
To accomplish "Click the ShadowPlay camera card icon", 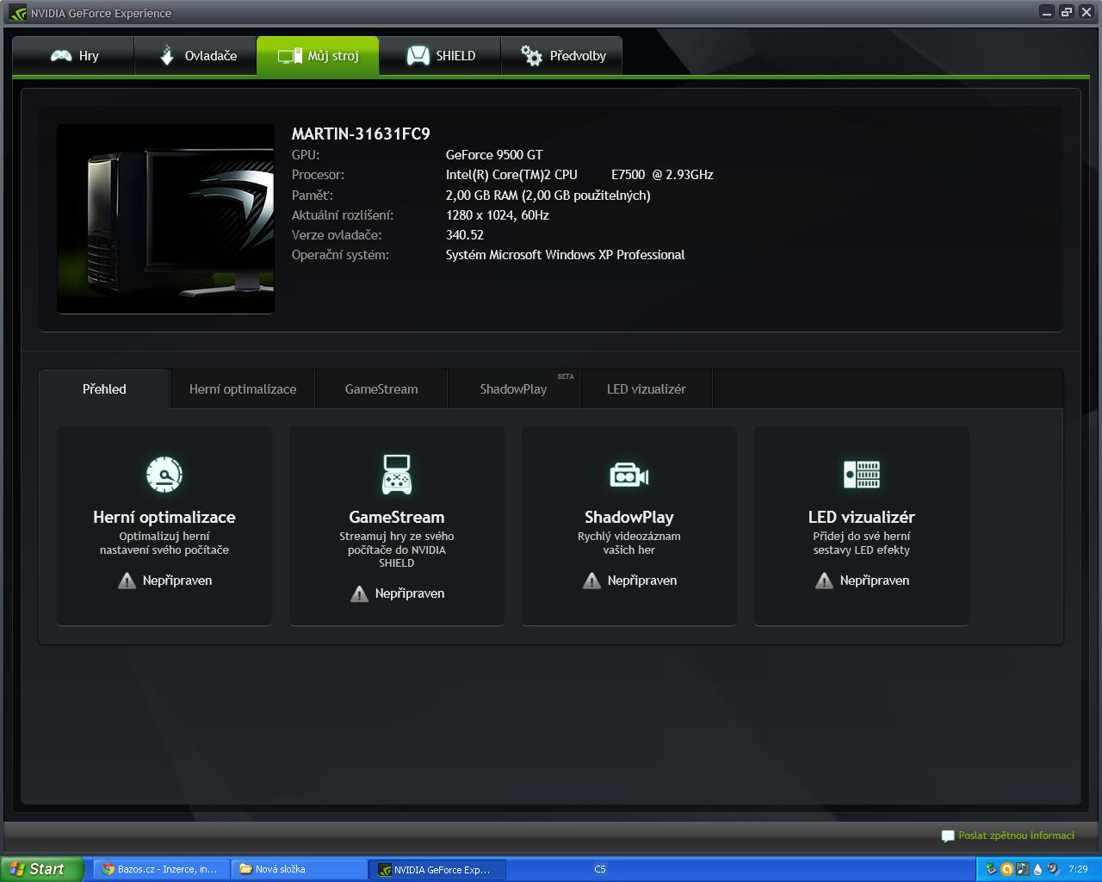I will point(629,475).
